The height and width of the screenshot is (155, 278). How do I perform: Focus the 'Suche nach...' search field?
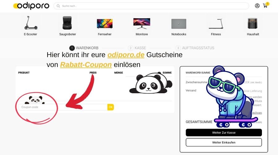click(x=151, y=6)
